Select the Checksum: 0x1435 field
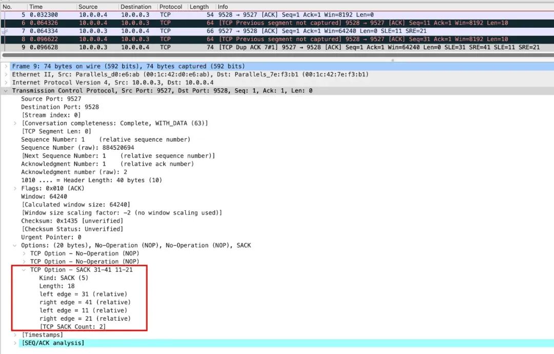Image resolution: width=554 pixels, height=354 pixels. coord(72,221)
